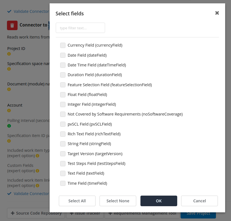This screenshot has height=221, width=231.
Task: Click the Select fields dialog title
Action: pyautogui.click(x=70, y=14)
